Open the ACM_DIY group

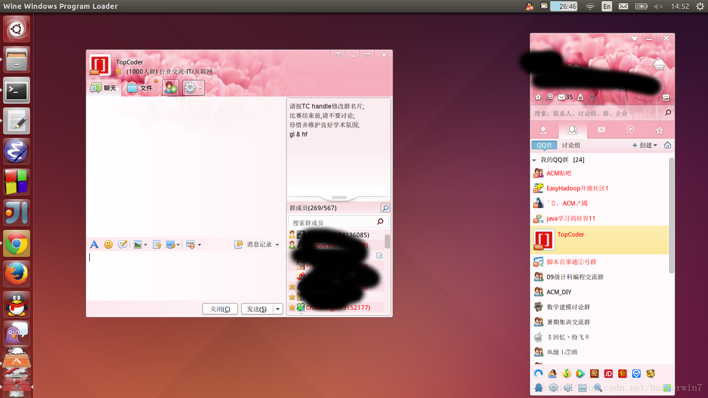coord(600,292)
